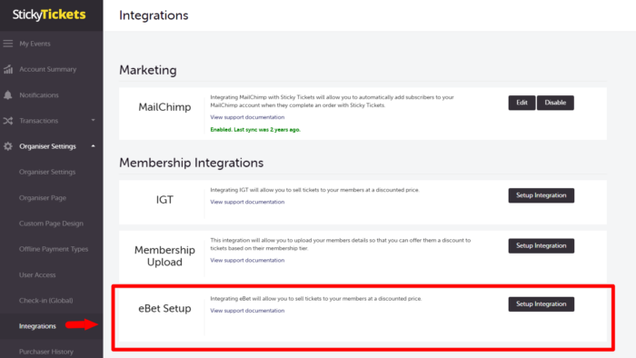Click the StickyTickets logo
This screenshot has height=358, width=636.
[49, 15]
